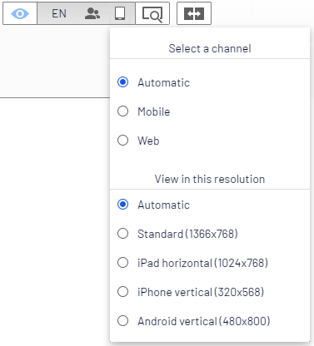Click the 'View in this resolution' heading

pyautogui.click(x=210, y=179)
